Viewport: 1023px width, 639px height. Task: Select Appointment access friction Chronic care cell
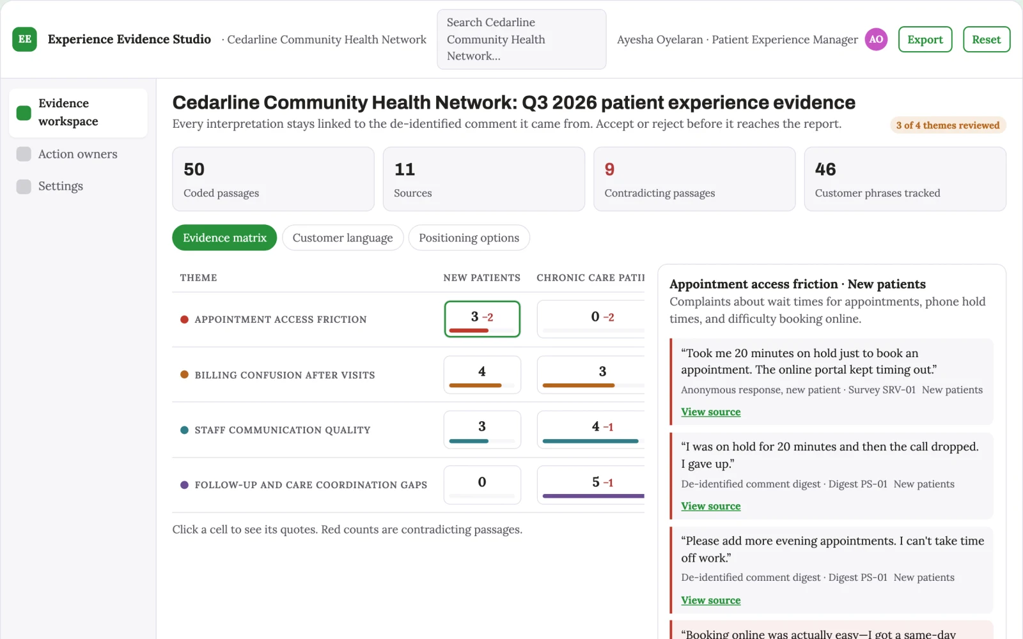click(x=591, y=319)
